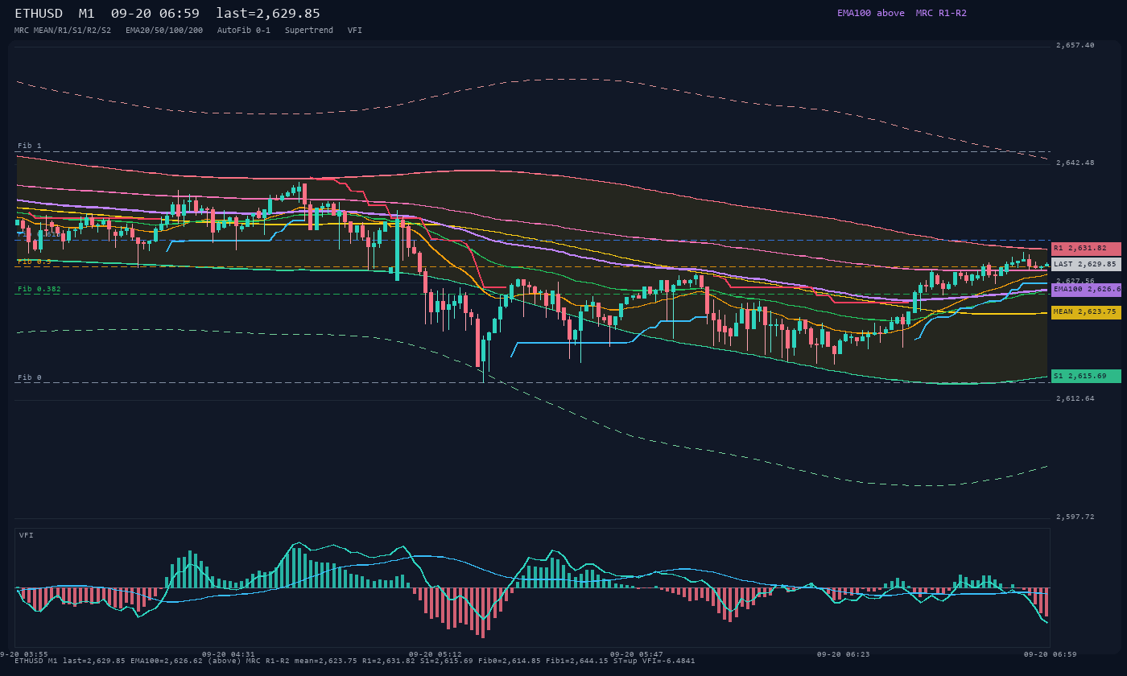Select the "MRC R1-R2" status text at top right

pyautogui.click(x=941, y=13)
